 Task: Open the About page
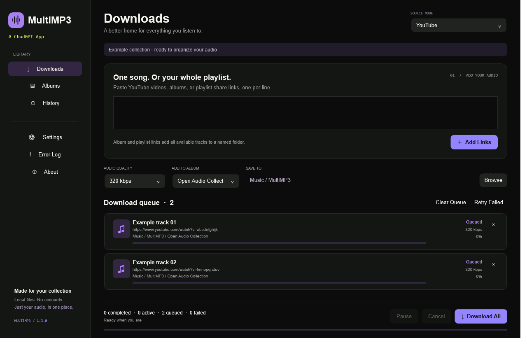(45, 172)
